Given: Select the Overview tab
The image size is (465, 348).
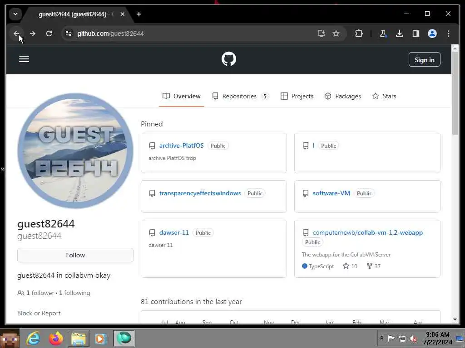Looking at the screenshot, I should pos(182,96).
